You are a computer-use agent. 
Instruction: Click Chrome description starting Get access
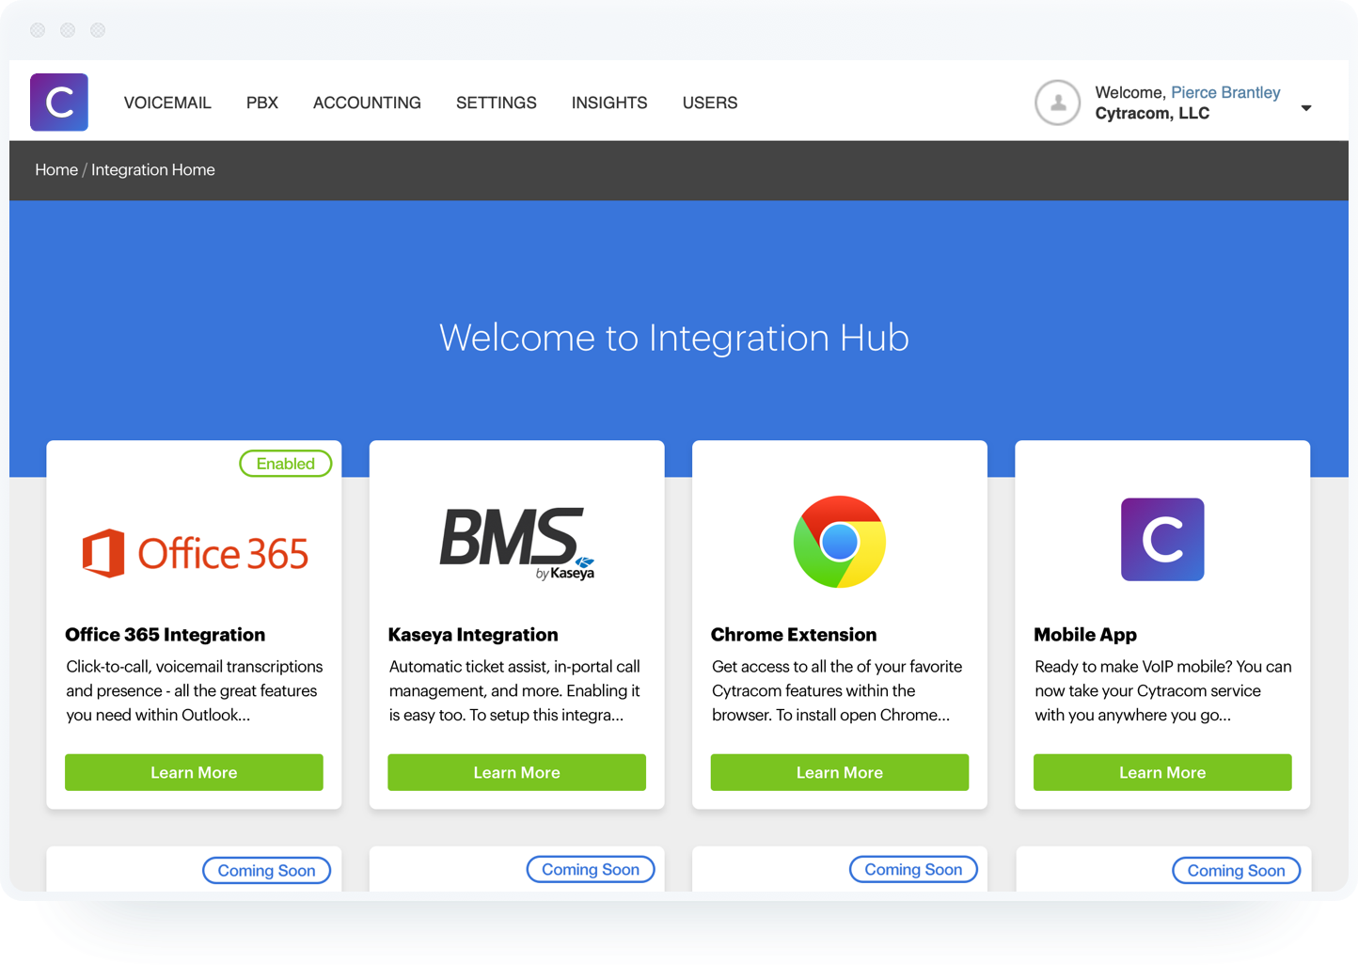pos(837,691)
